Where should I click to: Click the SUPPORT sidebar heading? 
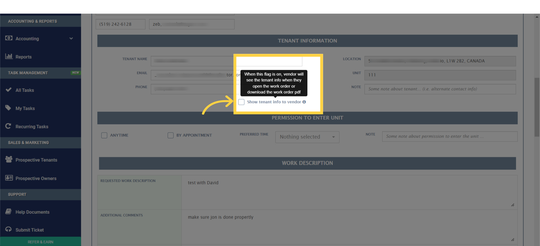(17, 194)
